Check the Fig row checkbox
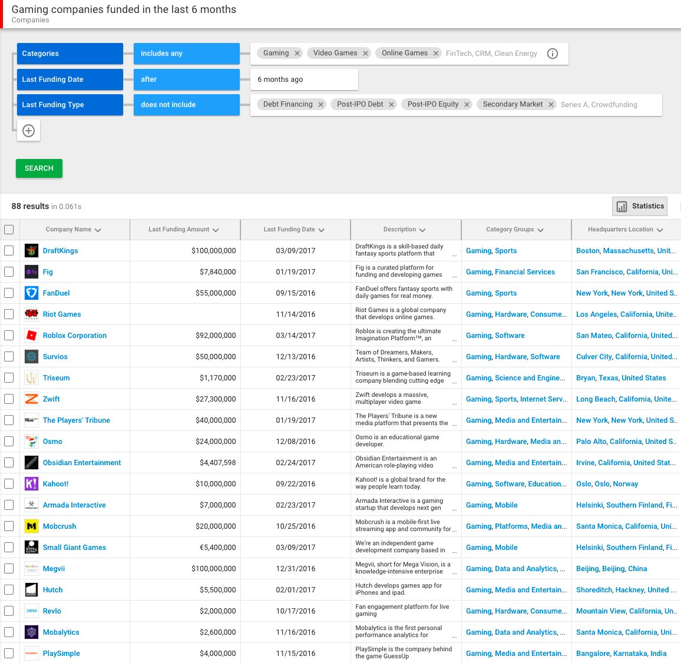The height and width of the screenshot is (663, 681). [9, 272]
